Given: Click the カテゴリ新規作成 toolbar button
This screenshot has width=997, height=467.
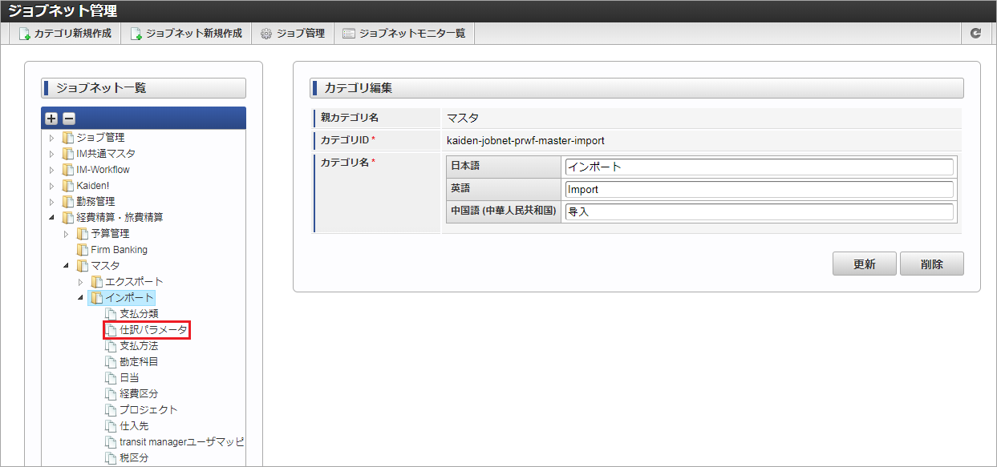Looking at the screenshot, I should point(65,34).
